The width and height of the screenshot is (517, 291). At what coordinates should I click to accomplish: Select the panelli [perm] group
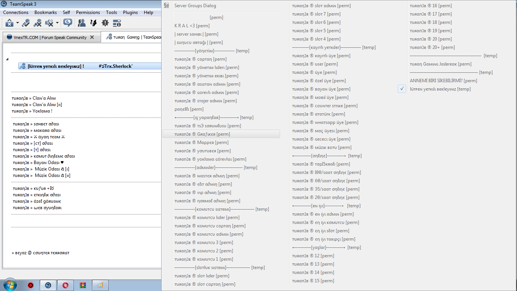189,109
